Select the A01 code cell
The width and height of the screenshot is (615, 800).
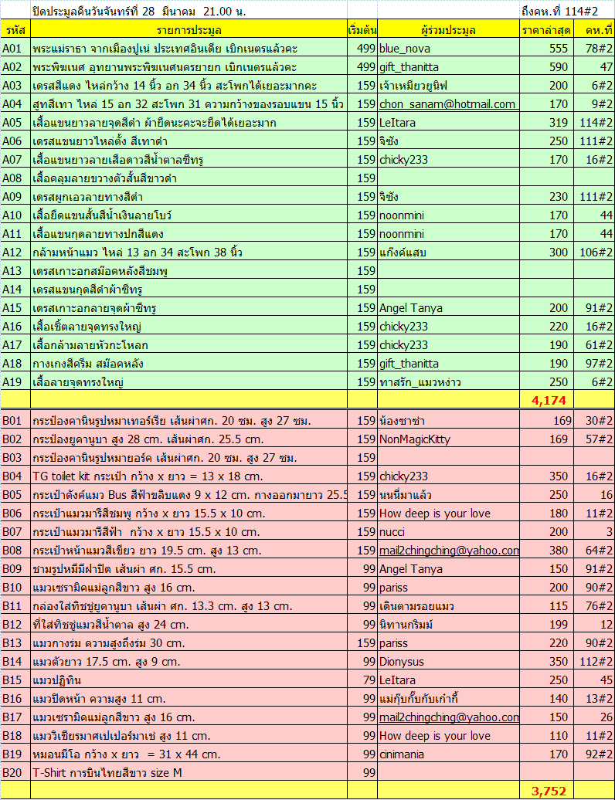pos(15,48)
